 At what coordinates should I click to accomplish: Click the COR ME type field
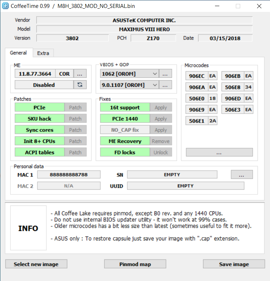click(x=64, y=74)
